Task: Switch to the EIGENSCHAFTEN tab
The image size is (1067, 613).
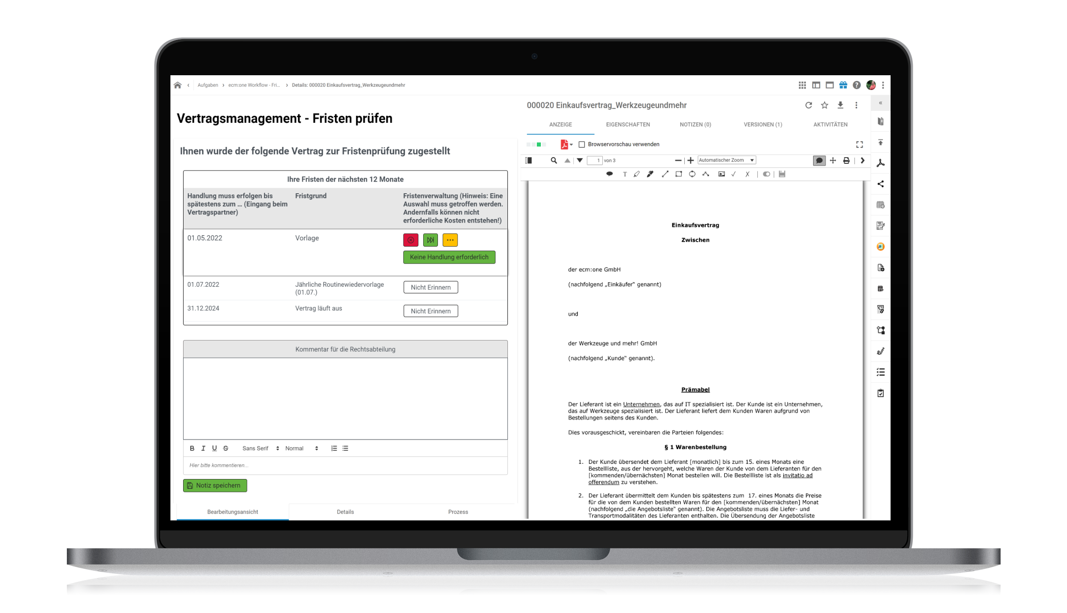Action: [628, 125]
